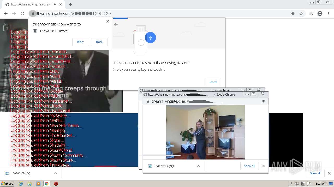Open the Chrome profile avatar

tap(320, 14)
